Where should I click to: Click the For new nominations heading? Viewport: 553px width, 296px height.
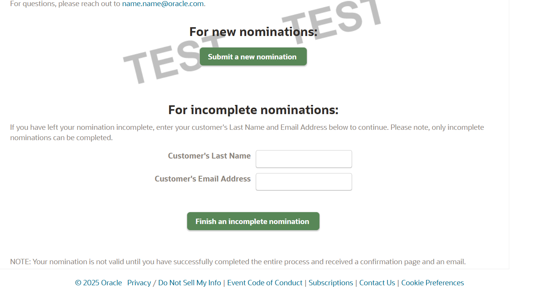click(x=253, y=32)
